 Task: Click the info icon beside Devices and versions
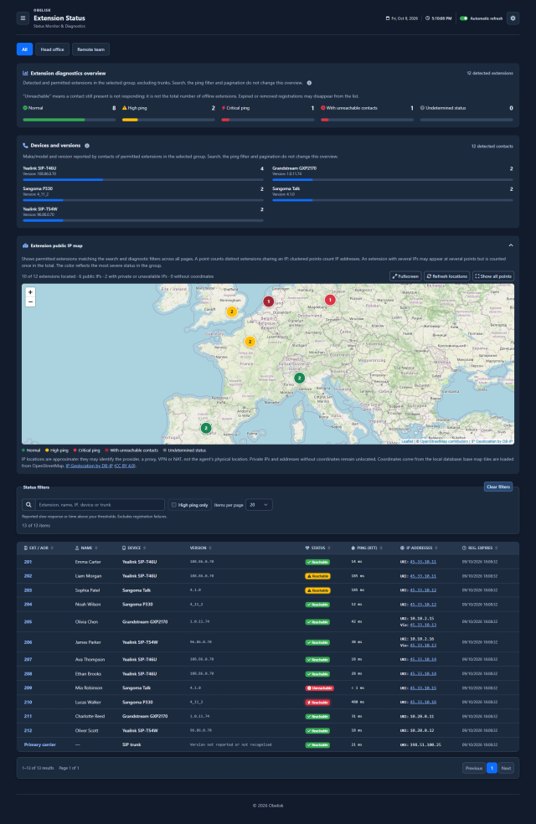point(87,146)
